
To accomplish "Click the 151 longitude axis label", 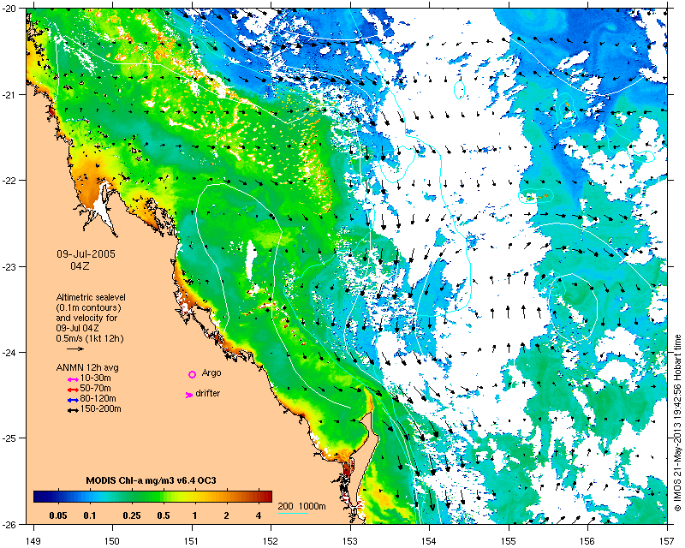I will click(192, 541).
